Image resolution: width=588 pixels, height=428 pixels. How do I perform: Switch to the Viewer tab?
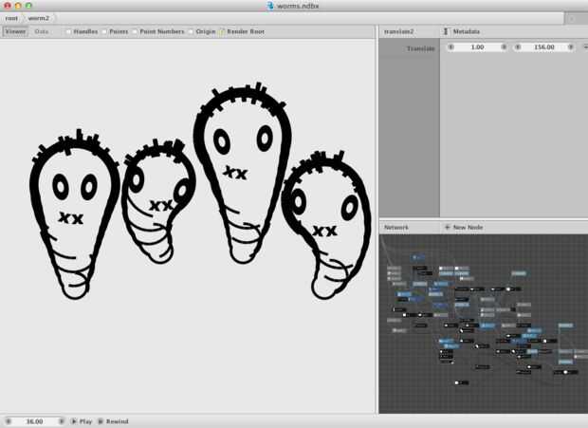15,31
